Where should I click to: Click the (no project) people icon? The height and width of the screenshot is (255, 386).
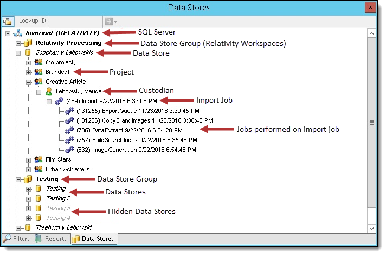(x=38, y=62)
